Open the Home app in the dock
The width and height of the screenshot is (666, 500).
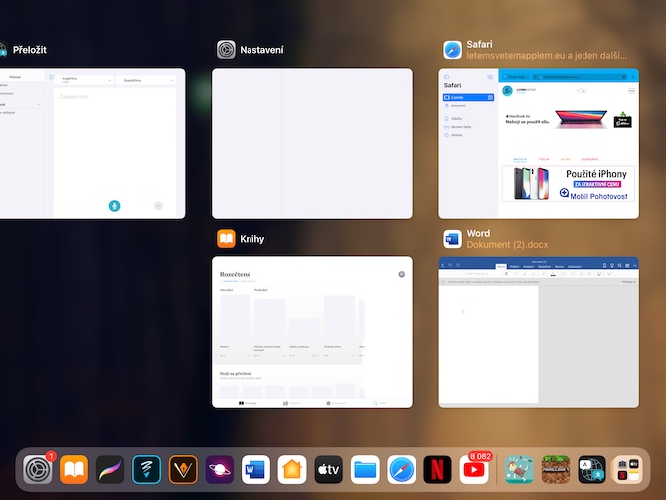coord(292,470)
